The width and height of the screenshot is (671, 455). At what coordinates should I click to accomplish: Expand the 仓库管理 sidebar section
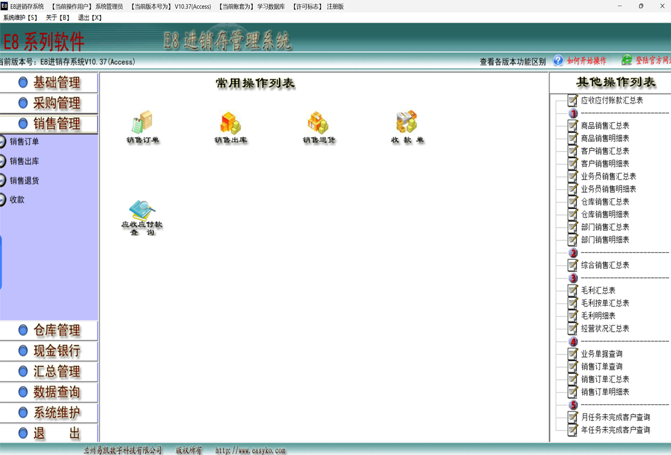(49, 330)
